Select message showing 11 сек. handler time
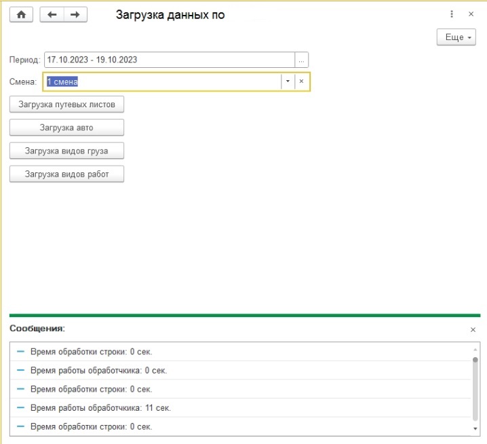This screenshot has width=487, height=444. pos(101,408)
